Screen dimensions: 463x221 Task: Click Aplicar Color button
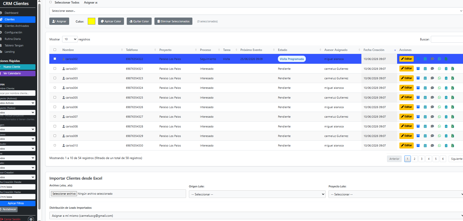point(111,21)
